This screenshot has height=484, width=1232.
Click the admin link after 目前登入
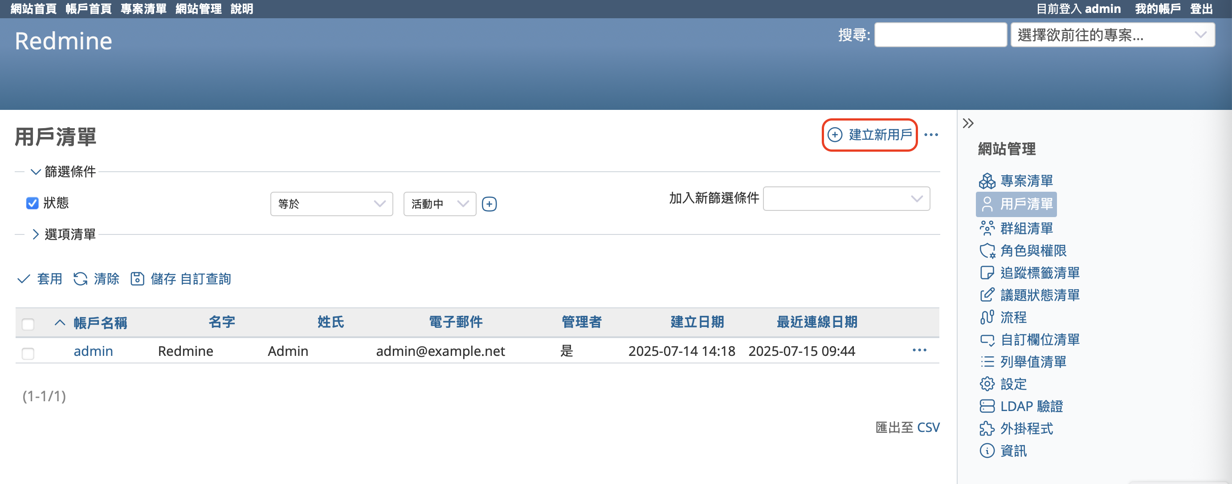[x=1102, y=8]
